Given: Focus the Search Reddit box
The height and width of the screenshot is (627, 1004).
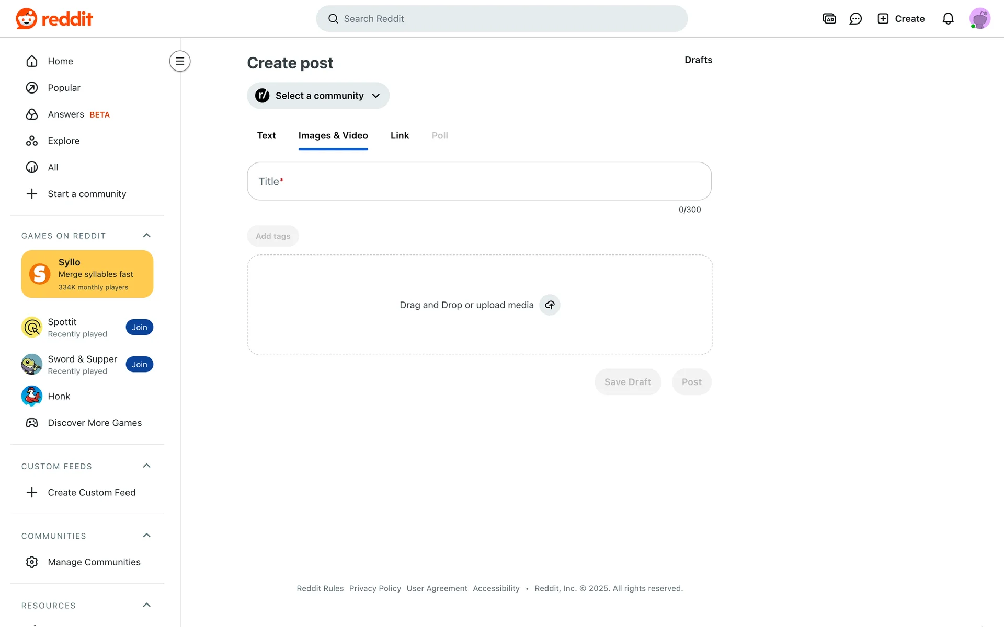Looking at the screenshot, I should [502, 19].
